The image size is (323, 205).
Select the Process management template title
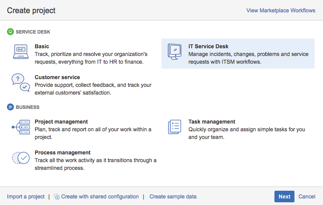[x=62, y=152]
